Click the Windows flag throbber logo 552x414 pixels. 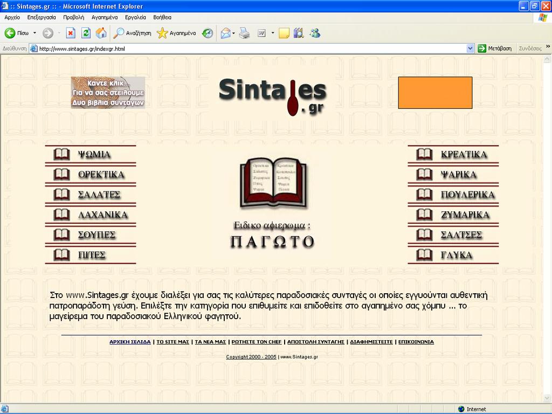point(543,18)
